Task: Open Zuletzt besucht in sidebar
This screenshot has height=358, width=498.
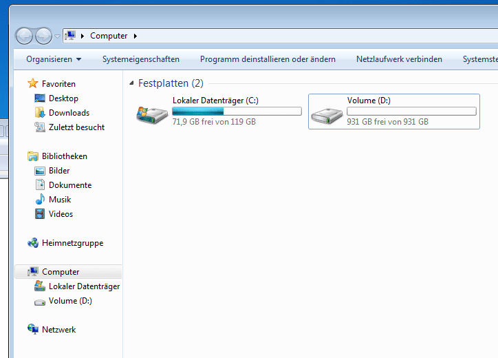Action: tap(76, 127)
